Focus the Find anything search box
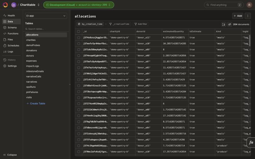 (224, 5)
